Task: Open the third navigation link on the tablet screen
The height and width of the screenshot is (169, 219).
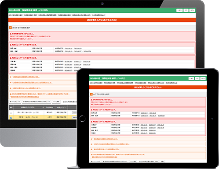Action: click(x=125, y=83)
